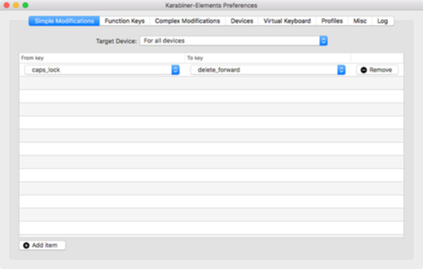423x269 pixels.
Task: Click the Target Device label
Action: pyautogui.click(x=117, y=41)
